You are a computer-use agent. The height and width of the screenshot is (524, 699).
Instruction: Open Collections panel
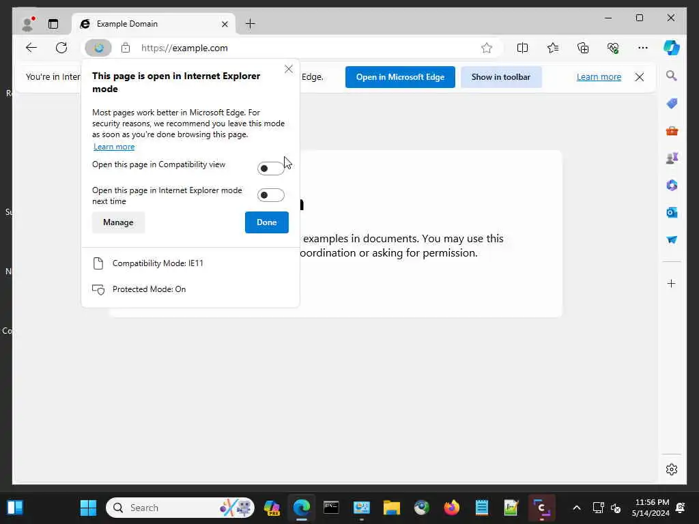tap(583, 48)
